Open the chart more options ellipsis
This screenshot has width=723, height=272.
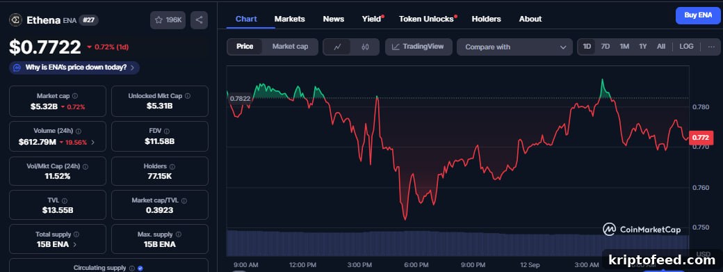click(x=711, y=47)
